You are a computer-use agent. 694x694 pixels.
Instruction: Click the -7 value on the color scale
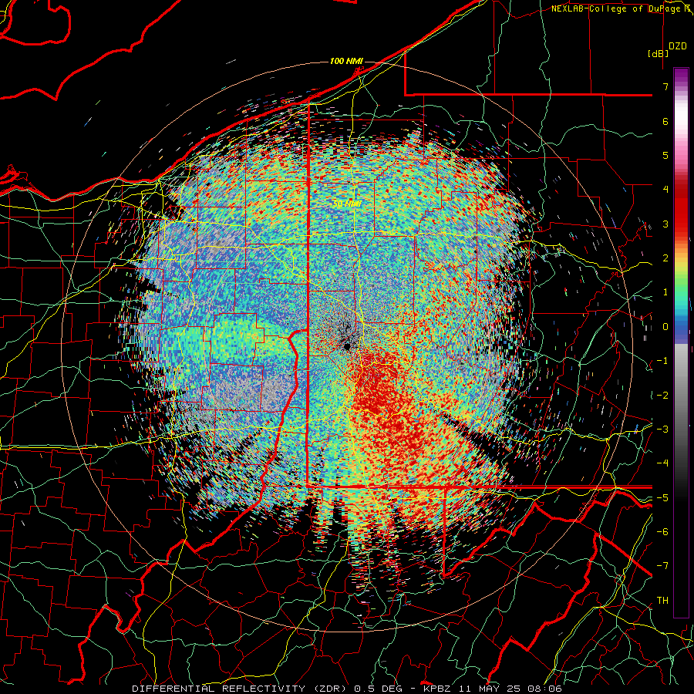(x=662, y=566)
